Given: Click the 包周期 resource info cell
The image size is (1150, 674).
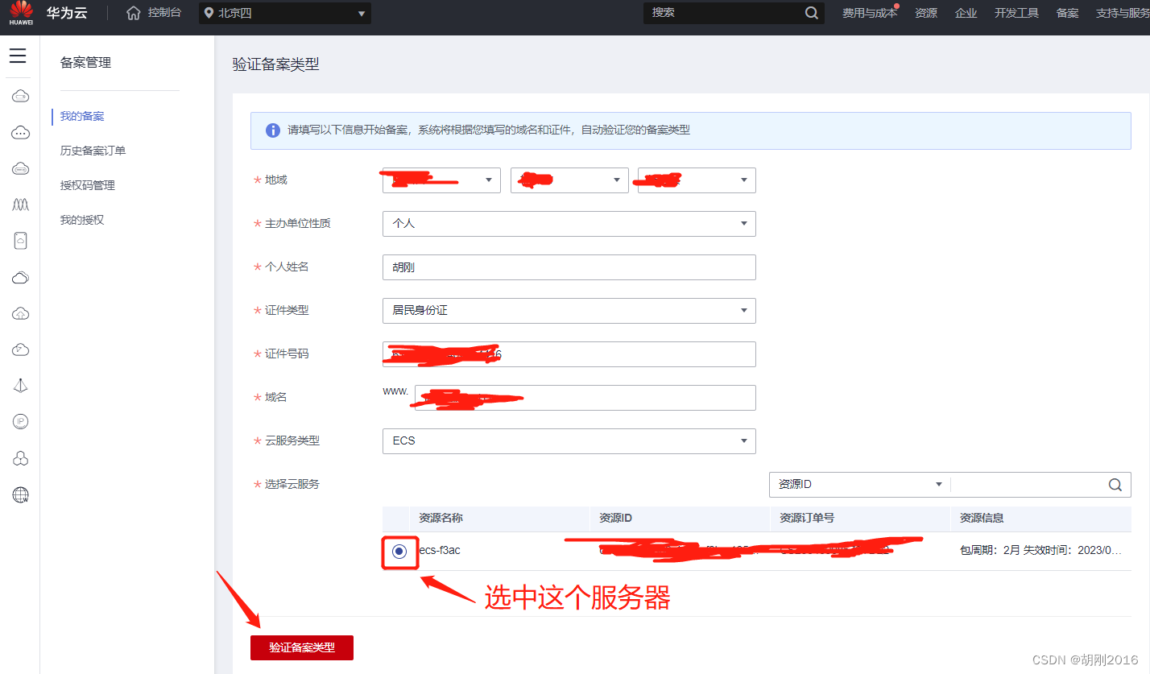Looking at the screenshot, I should click(1040, 551).
